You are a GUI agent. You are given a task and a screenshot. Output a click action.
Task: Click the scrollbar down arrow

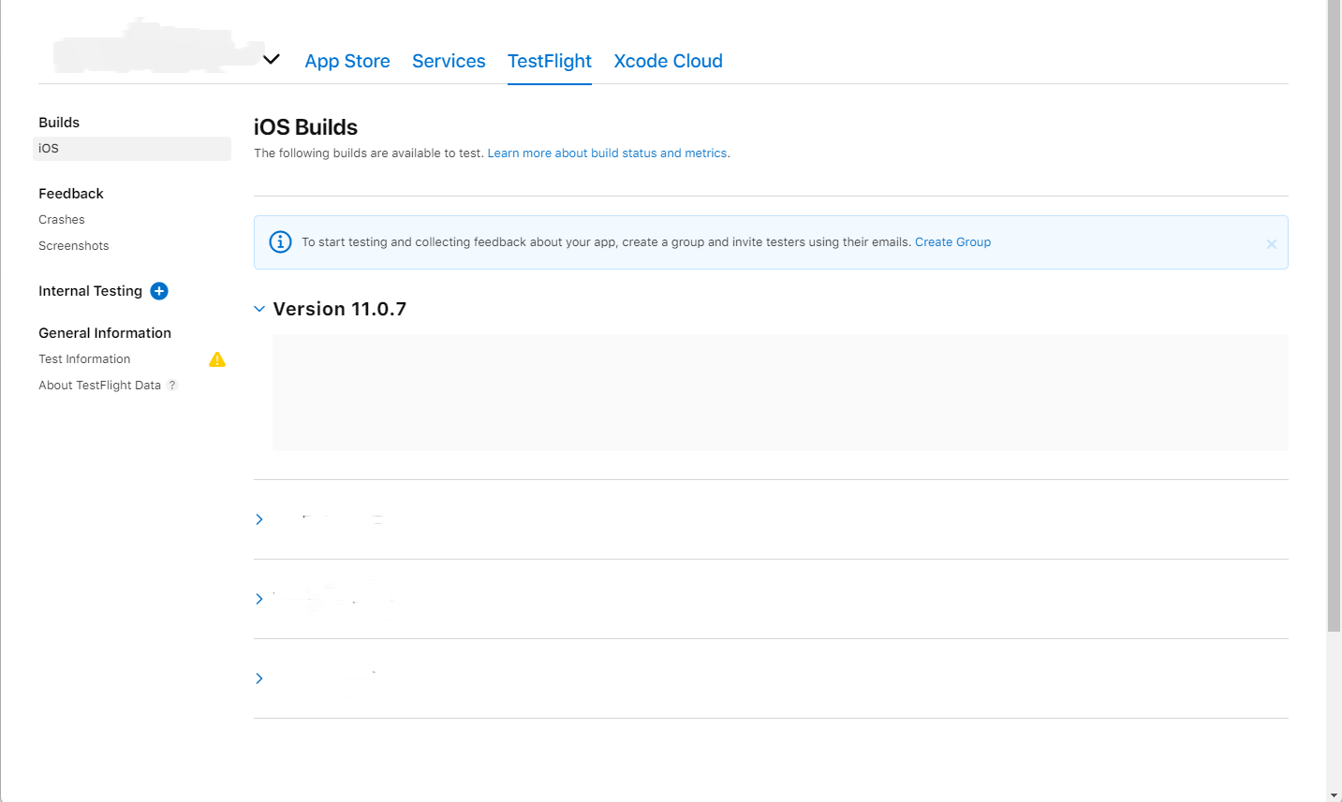point(1334,795)
